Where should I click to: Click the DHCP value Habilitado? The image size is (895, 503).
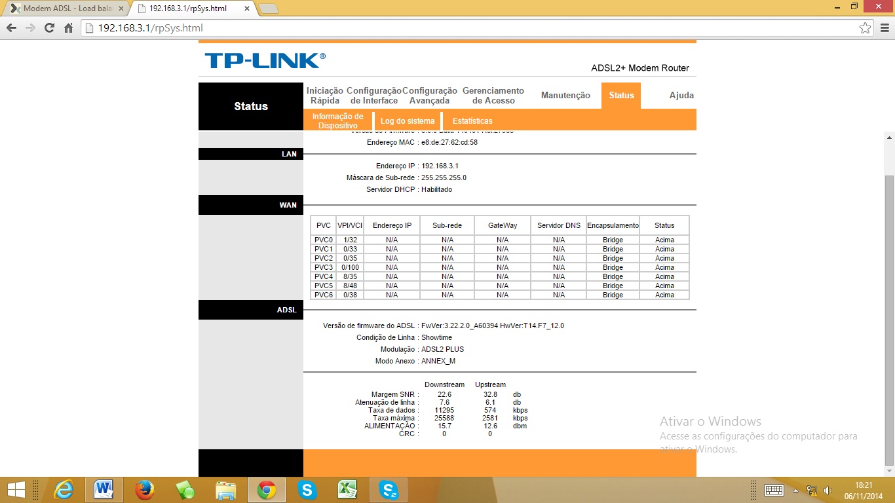pos(436,189)
